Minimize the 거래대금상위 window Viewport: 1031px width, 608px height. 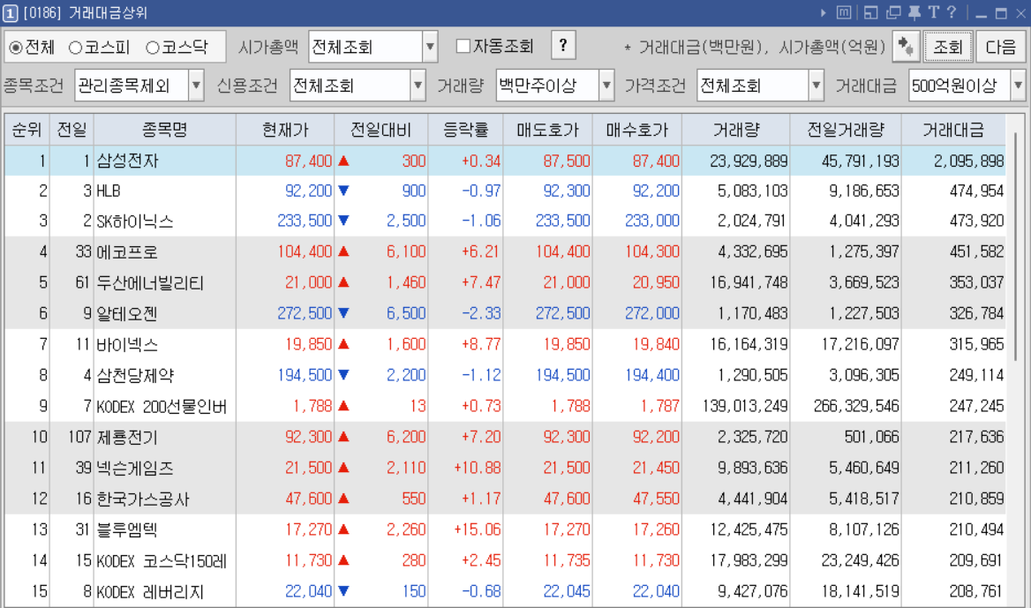[981, 14]
